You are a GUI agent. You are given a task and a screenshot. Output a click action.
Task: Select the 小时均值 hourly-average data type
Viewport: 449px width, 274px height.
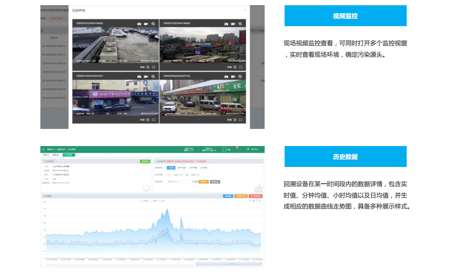(x=193, y=167)
